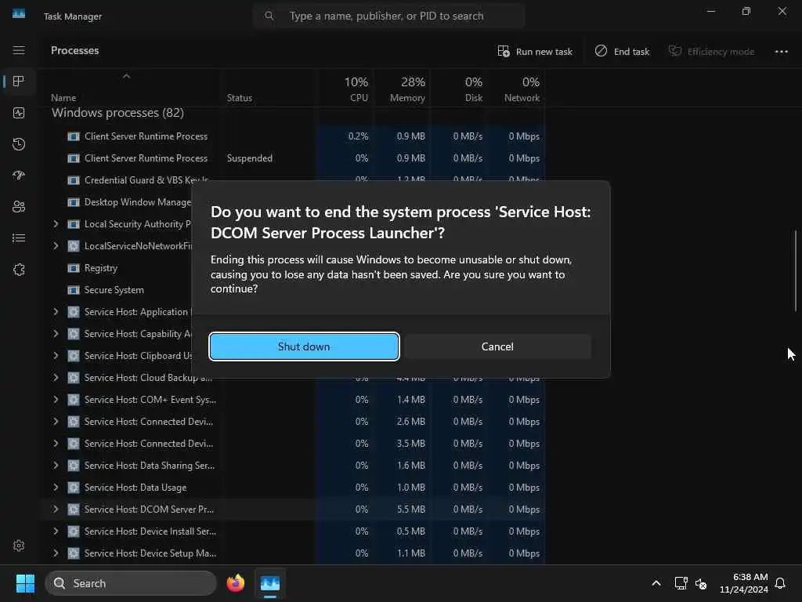Click the Credential Guard process icon
This screenshot has height=602, width=802.
point(74,180)
